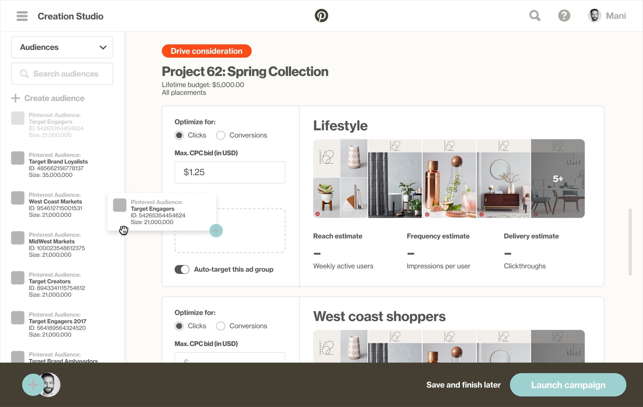Click Target Engagers 2017 audience name
The image size is (643, 407).
[x=58, y=321]
